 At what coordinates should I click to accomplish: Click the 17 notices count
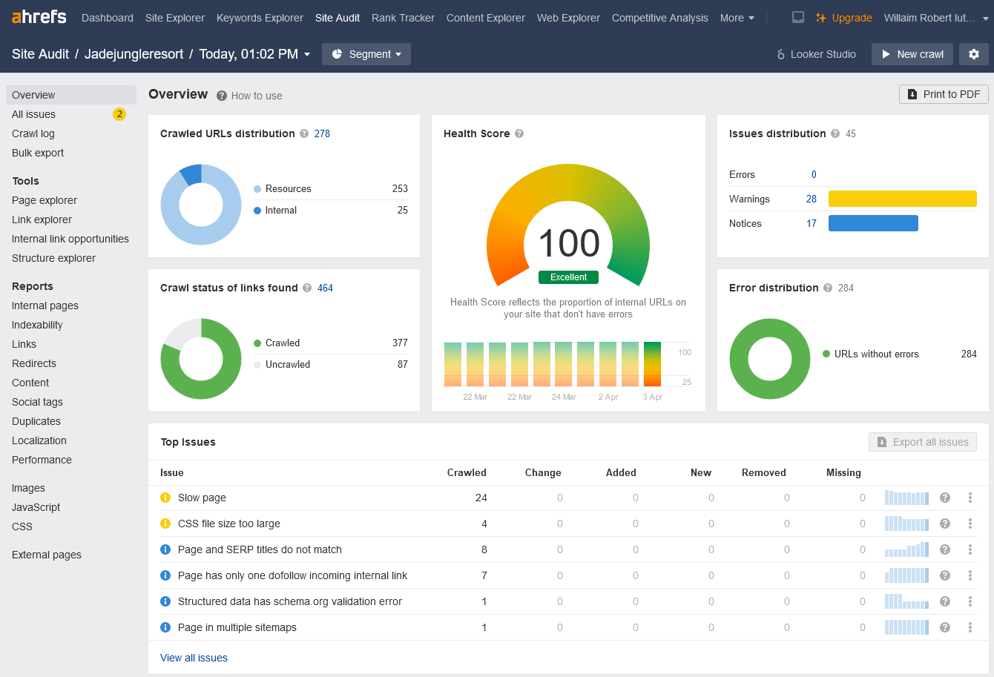(812, 223)
